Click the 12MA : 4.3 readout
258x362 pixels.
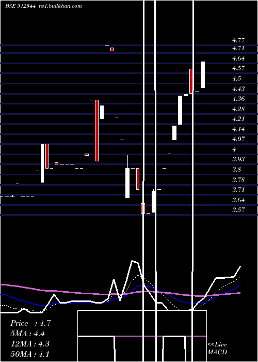coord(30,343)
